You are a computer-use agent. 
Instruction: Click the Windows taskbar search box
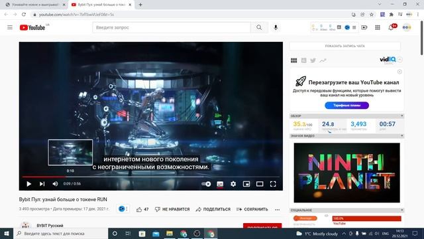(x=61, y=233)
